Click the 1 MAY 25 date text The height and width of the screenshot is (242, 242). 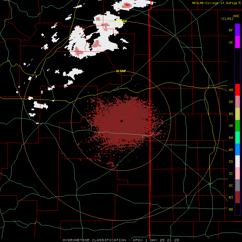[x=155, y=240]
